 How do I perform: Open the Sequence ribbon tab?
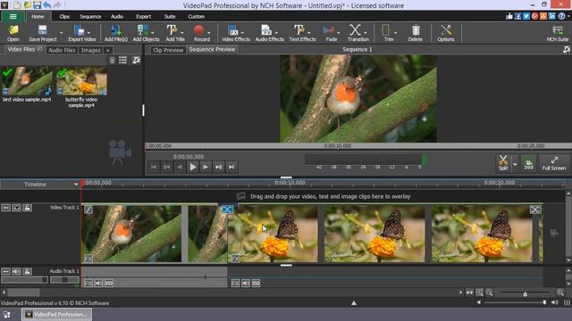coord(90,16)
